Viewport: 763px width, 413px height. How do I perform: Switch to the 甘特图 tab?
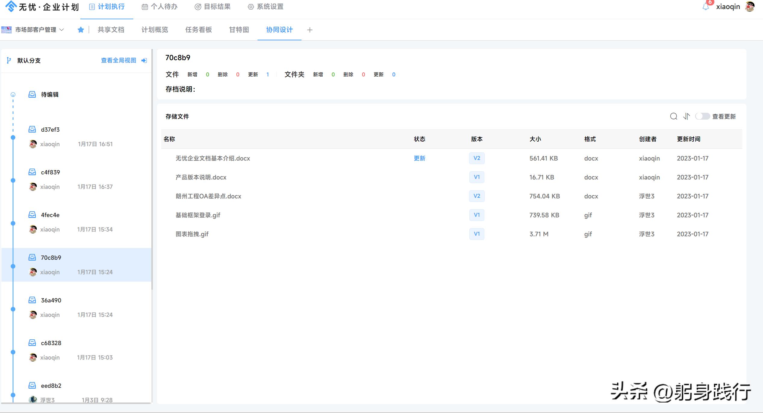pyautogui.click(x=239, y=30)
